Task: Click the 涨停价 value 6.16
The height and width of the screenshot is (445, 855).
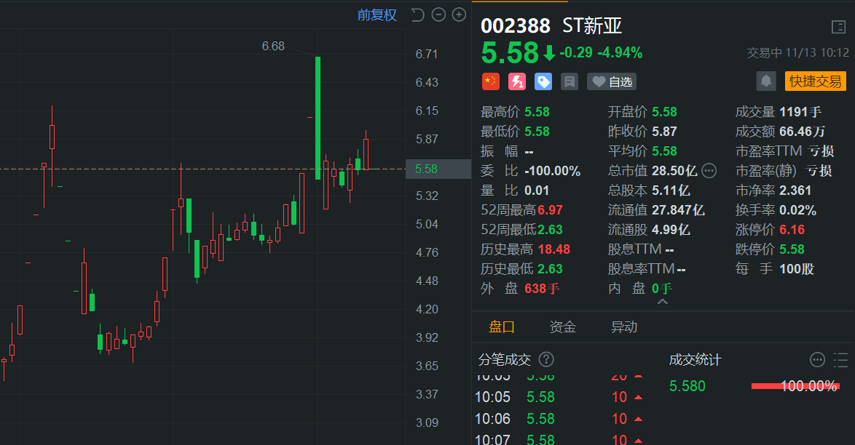Action: tap(792, 230)
